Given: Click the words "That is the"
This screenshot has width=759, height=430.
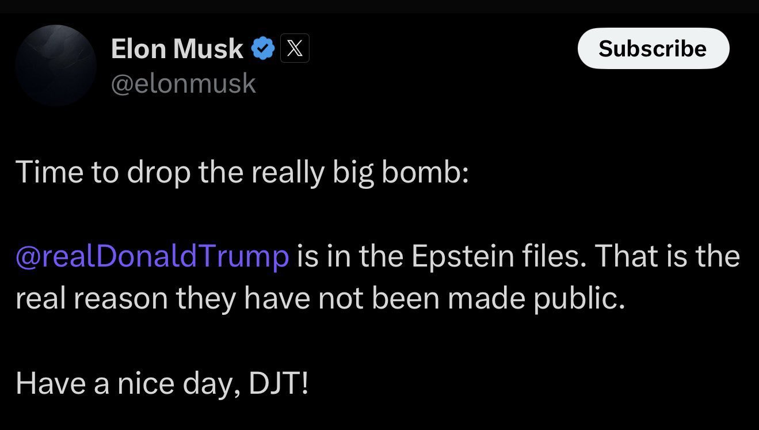Looking at the screenshot, I should (x=667, y=256).
